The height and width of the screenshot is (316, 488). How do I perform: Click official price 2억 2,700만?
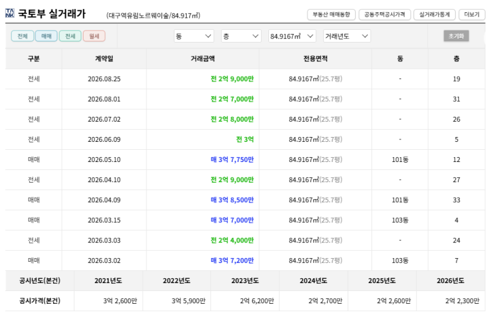[x=326, y=301]
